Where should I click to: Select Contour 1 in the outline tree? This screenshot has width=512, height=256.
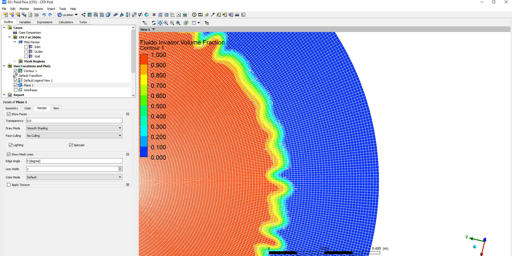tap(30, 71)
